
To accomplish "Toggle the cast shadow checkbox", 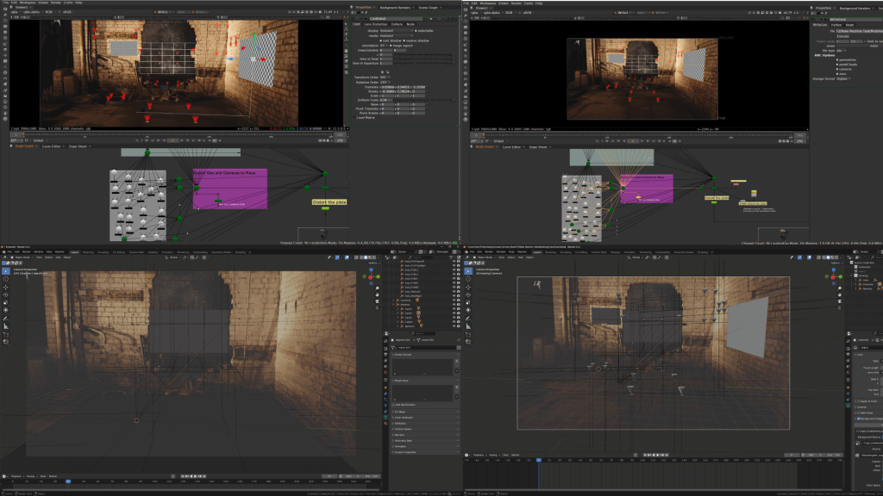I will [380, 40].
